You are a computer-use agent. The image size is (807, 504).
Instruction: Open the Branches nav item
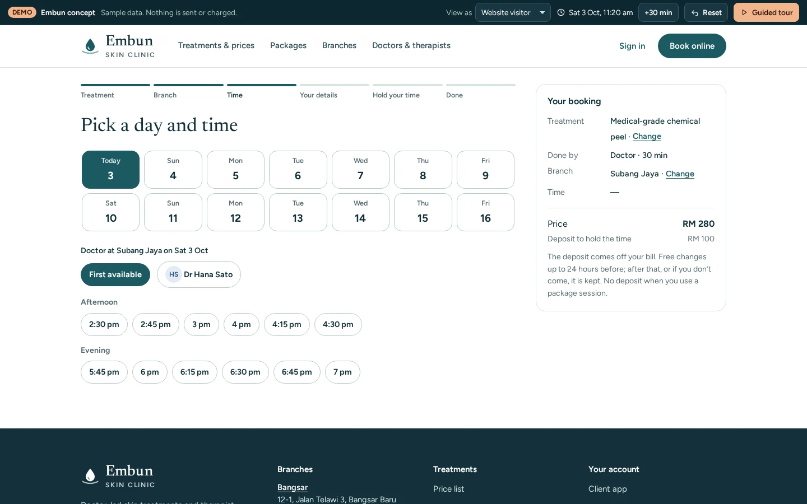point(339,45)
